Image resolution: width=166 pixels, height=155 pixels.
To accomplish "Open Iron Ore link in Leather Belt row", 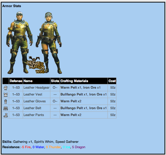I will click(96, 108).
